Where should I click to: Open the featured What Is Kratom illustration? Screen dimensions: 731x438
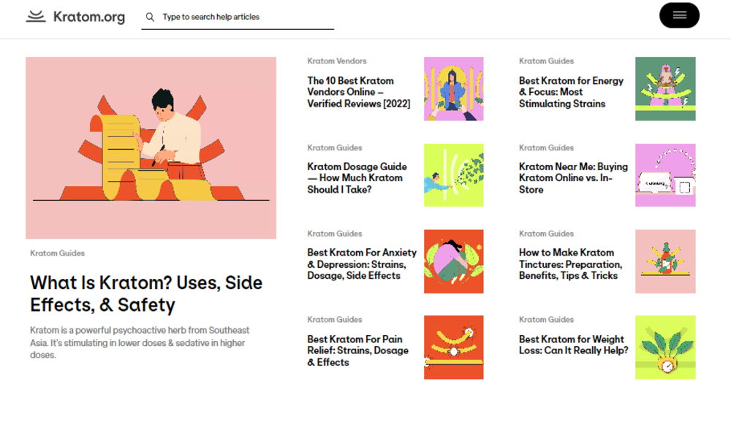point(151,147)
